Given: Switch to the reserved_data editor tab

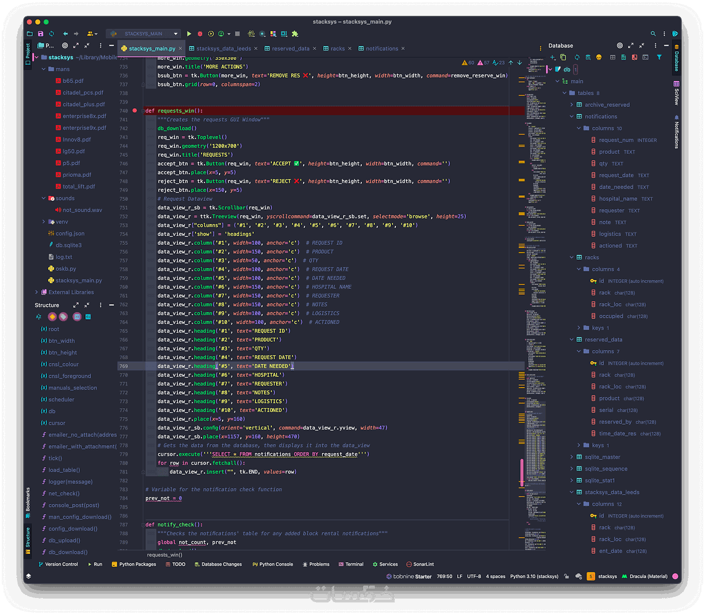Looking at the screenshot, I should point(291,49).
